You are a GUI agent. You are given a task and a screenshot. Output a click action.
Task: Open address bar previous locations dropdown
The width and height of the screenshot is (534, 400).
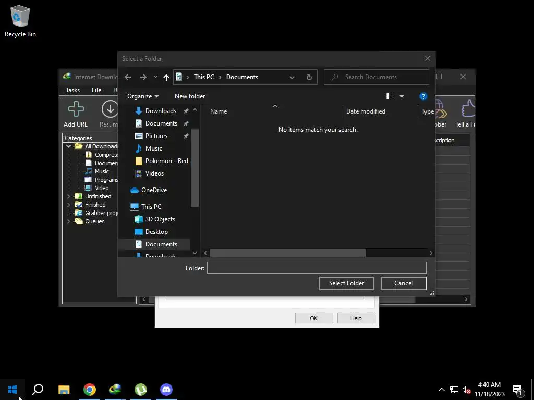coord(292,77)
